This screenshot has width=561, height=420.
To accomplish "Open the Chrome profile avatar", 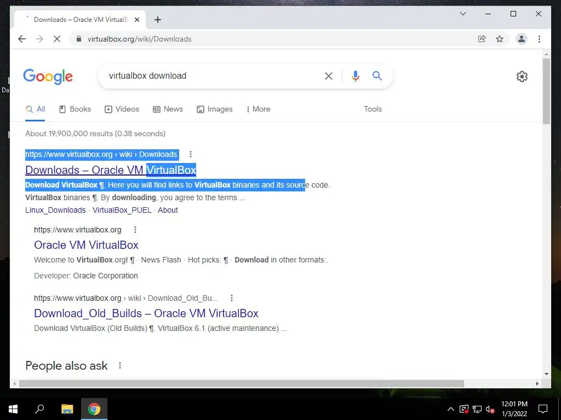I will tap(522, 39).
